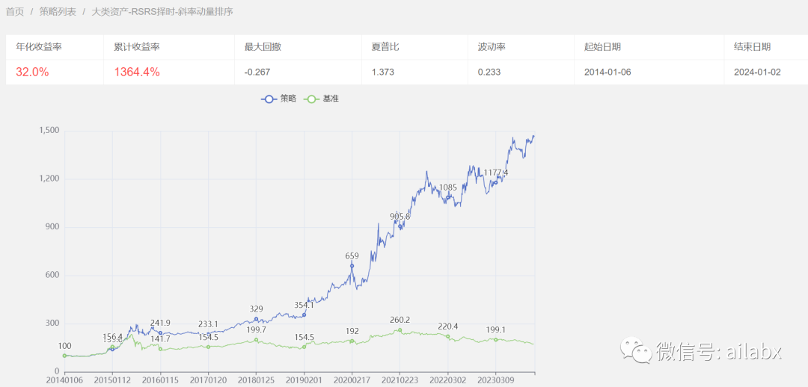
Task: Go to 策略列表 breadcrumb link
Action: click(58, 11)
